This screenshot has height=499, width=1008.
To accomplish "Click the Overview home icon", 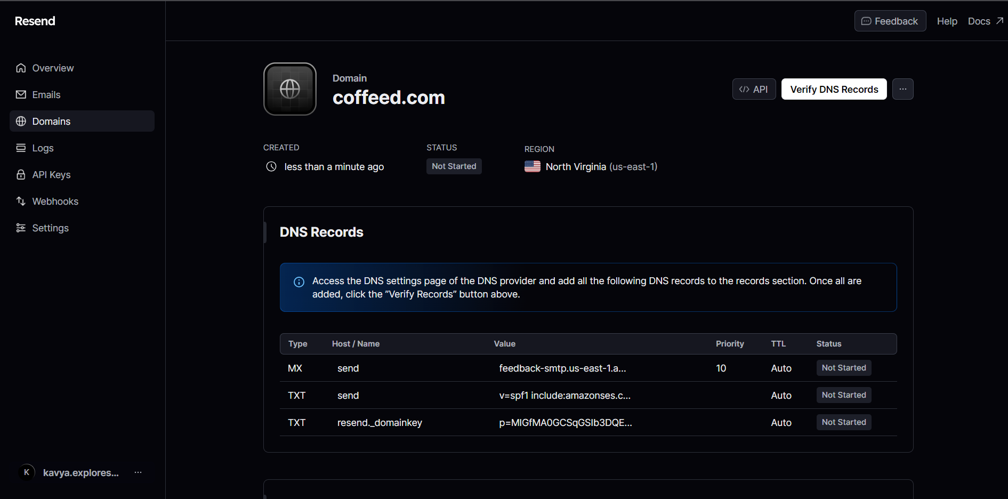I will click(21, 68).
